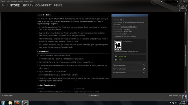Open the Steam menu
188x105 pixels.
point(3,2)
